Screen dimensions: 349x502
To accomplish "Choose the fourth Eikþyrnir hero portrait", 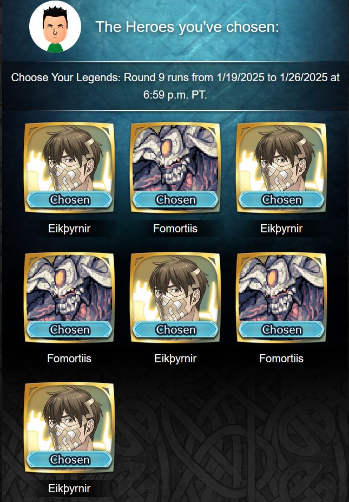I will coord(69,428).
